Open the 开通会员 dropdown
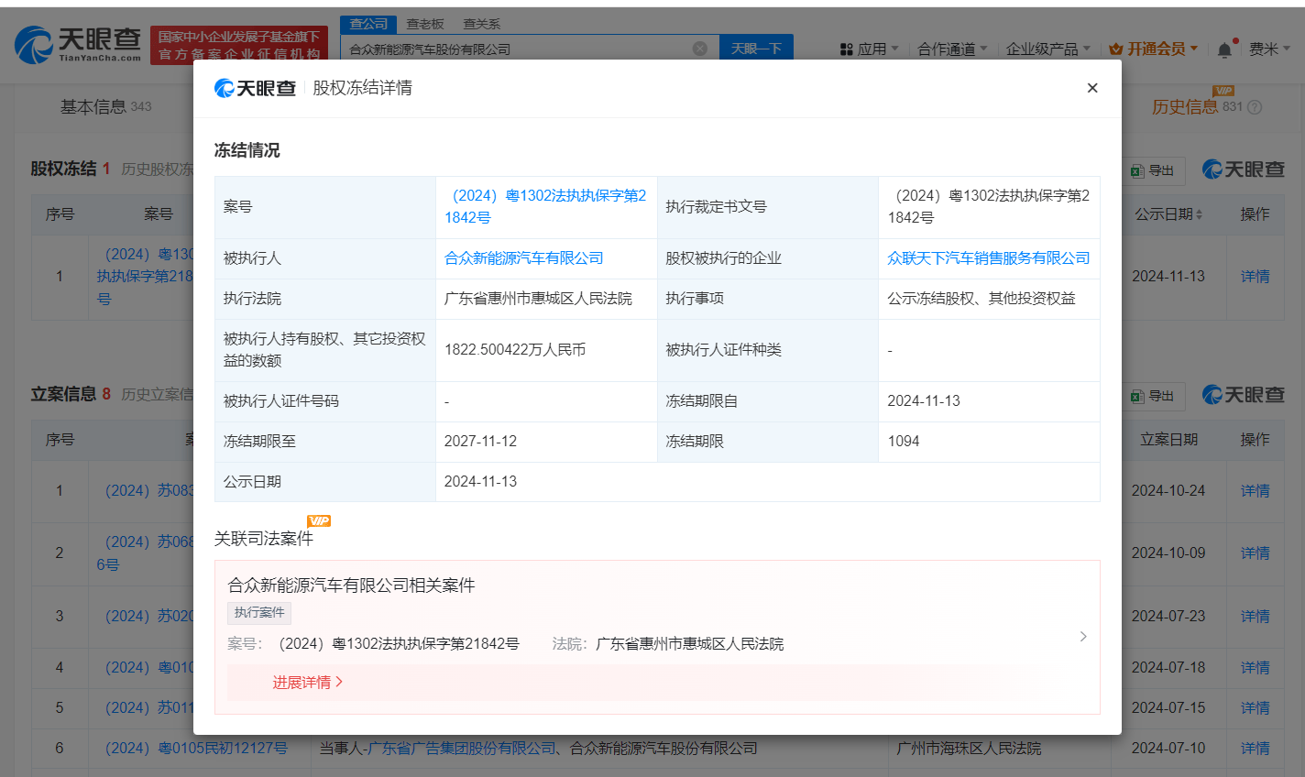Screen dimensions: 1305x777 [x=1154, y=49]
